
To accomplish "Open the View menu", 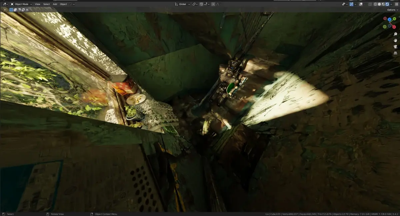I will point(37,4).
